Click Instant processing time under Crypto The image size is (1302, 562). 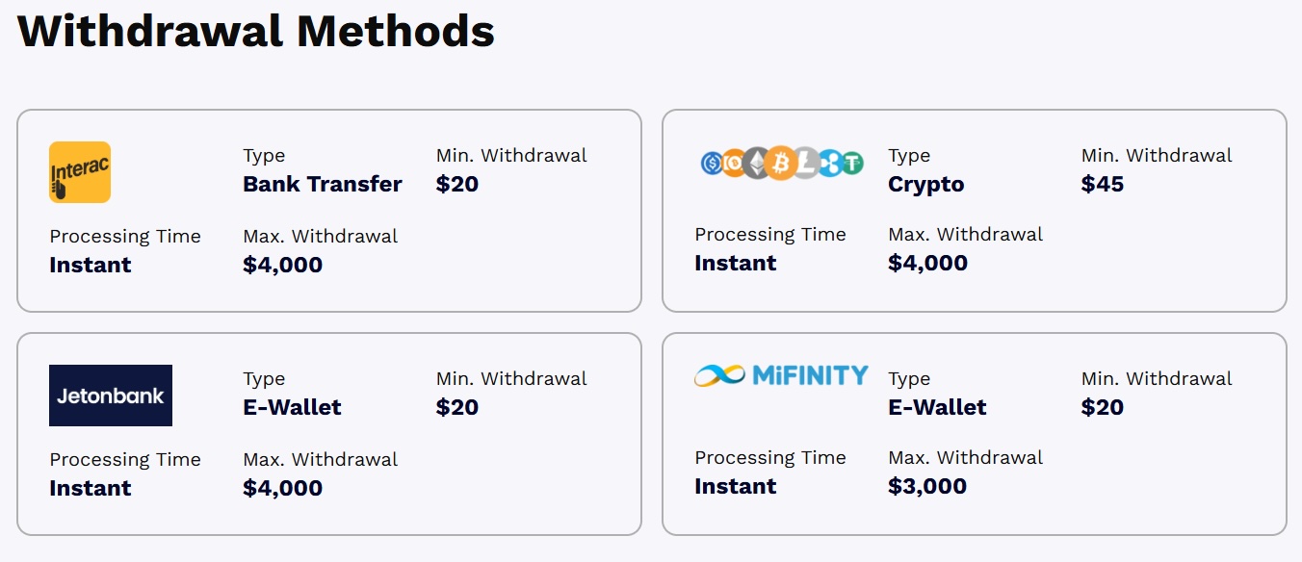[x=735, y=263]
